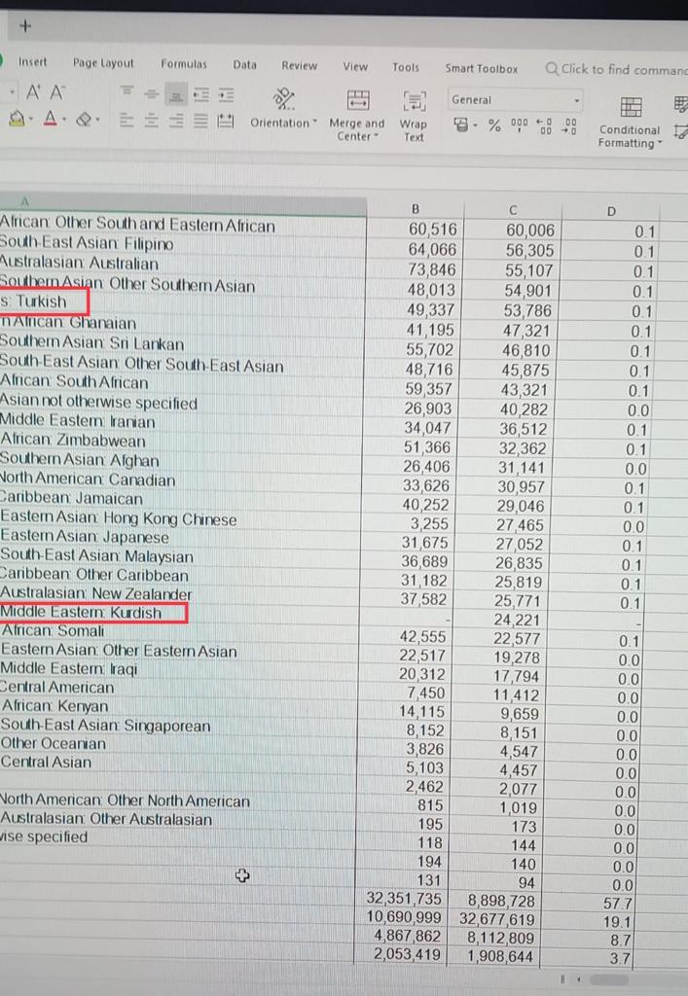Click the increase indent icon
Image resolution: width=688 pixels, height=996 pixels.
tap(226, 93)
